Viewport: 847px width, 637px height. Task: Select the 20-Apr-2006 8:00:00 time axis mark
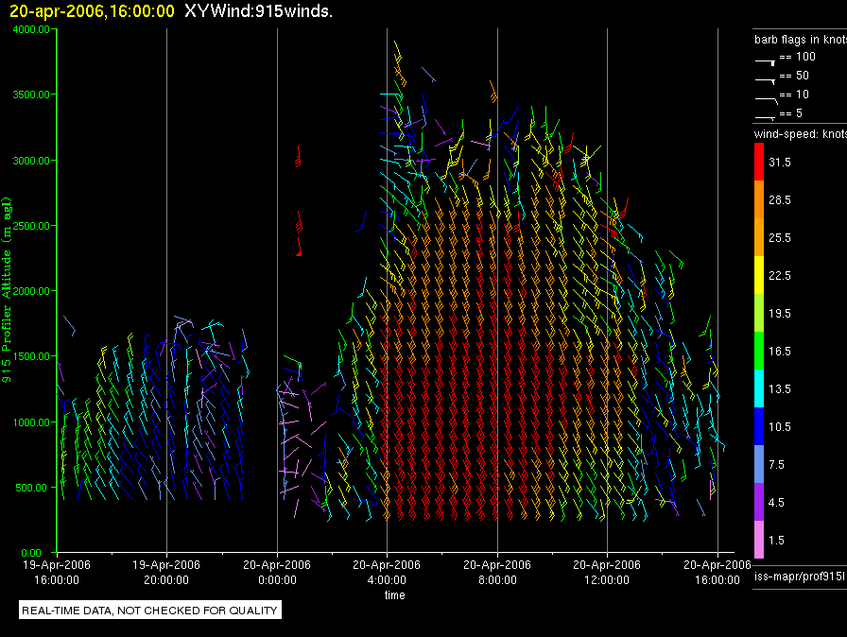click(496, 570)
